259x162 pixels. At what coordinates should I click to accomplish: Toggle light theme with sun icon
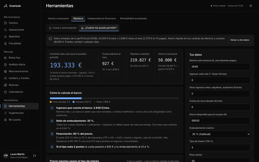click(251, 6)
